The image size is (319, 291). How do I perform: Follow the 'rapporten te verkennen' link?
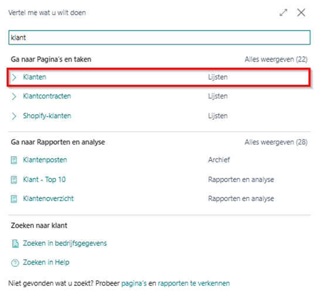point(194,283)
